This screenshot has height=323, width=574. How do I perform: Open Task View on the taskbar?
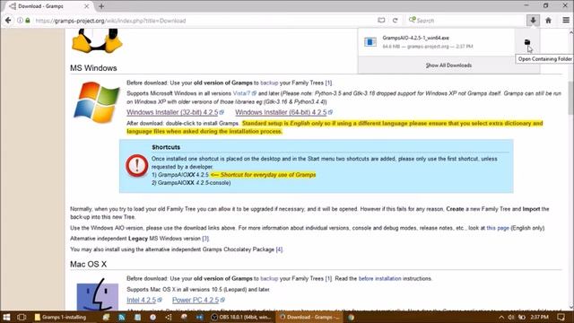click(x=22, y=317)
